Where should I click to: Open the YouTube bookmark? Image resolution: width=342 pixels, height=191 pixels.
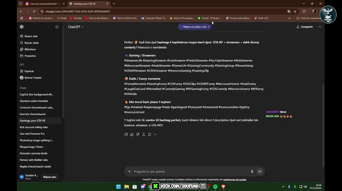tap(76, 18)
